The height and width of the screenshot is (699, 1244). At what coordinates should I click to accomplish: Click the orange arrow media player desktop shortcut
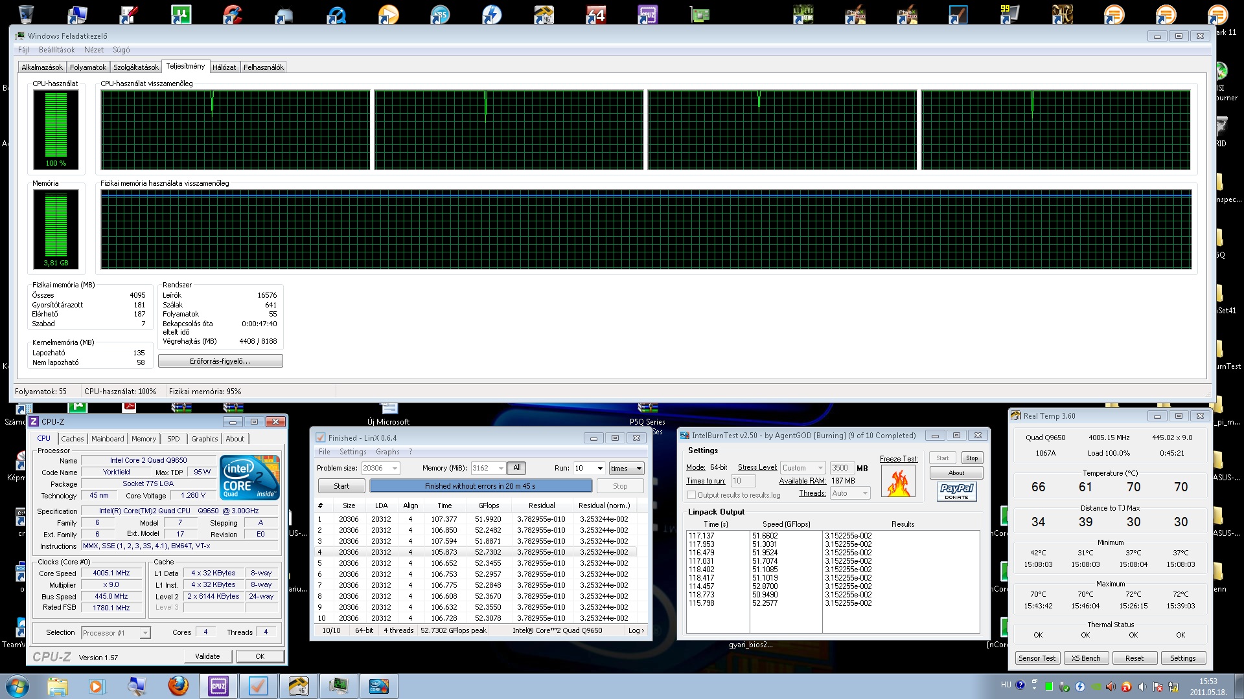tap(388, 14)
